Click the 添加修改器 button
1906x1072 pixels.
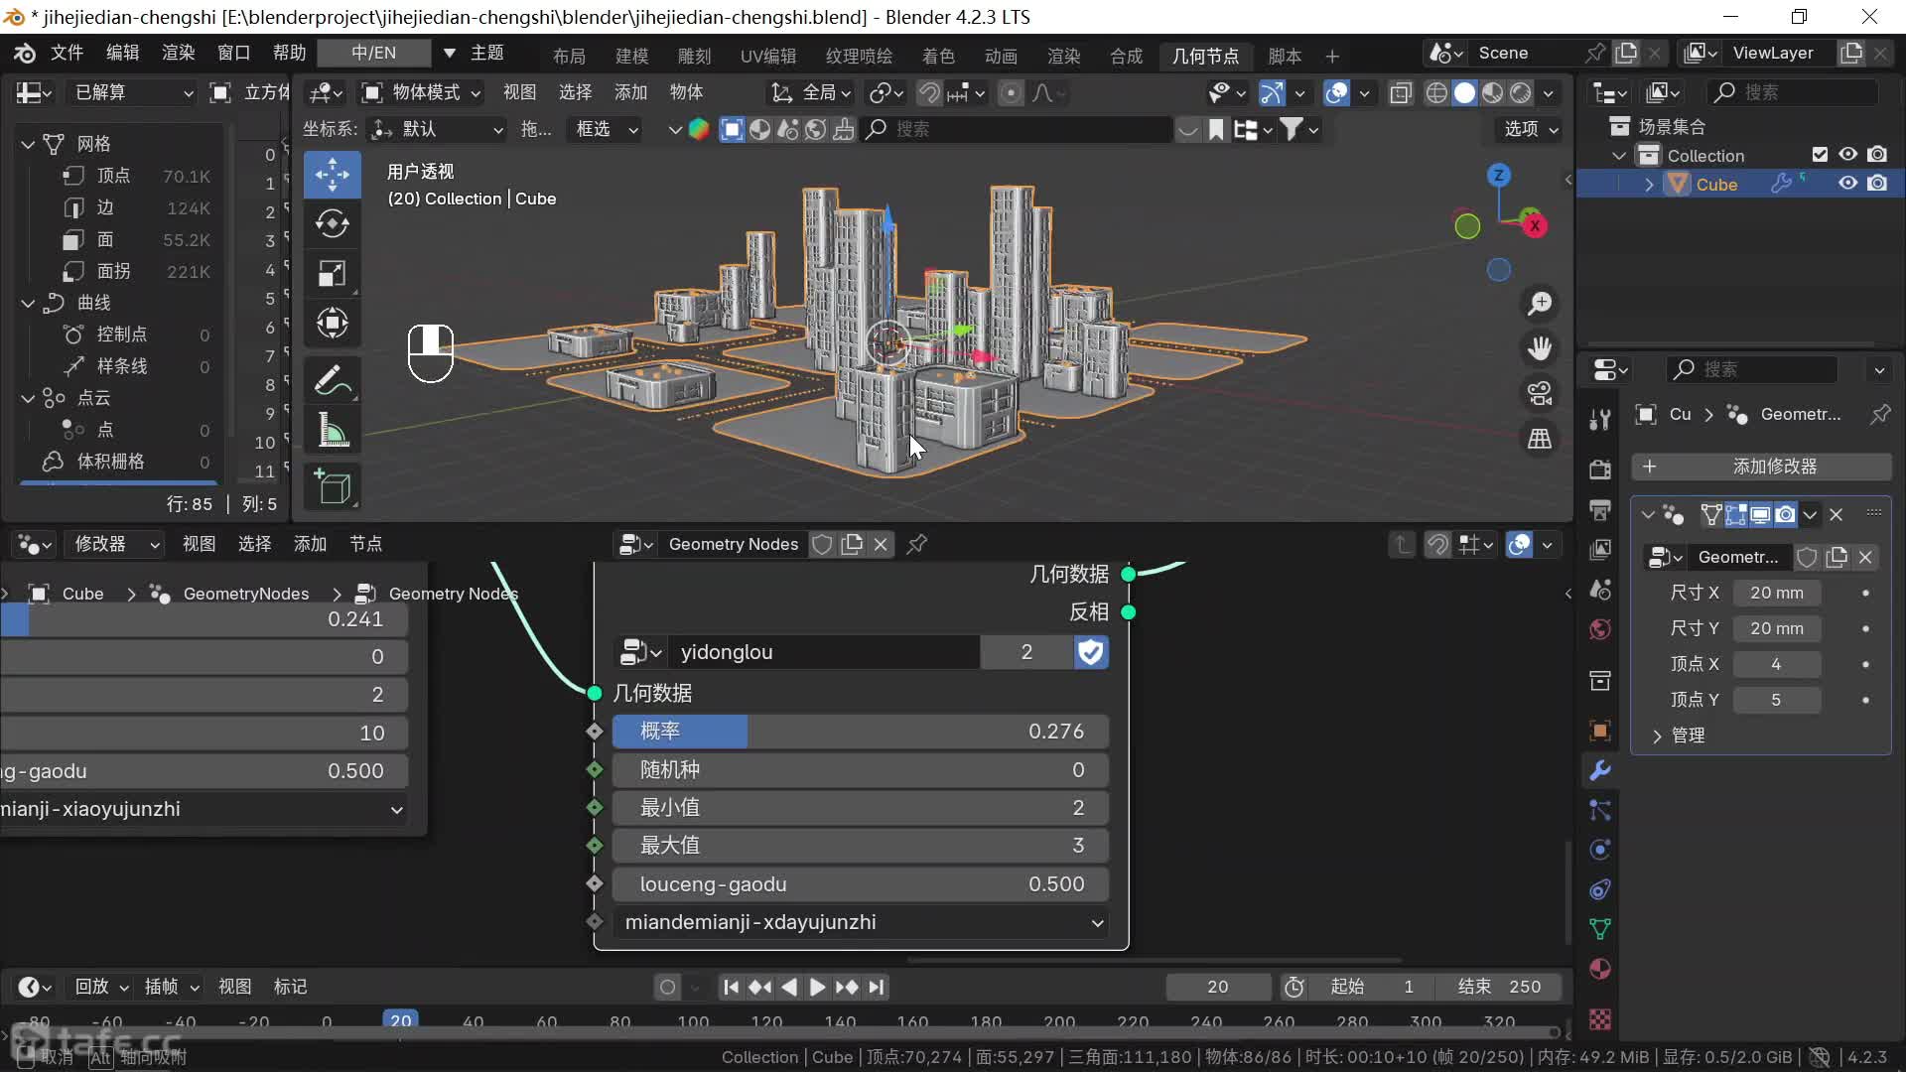tap(1762, 467)
